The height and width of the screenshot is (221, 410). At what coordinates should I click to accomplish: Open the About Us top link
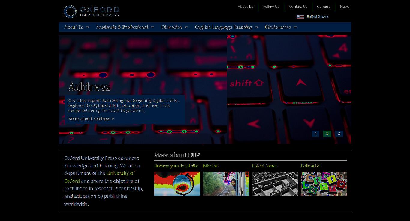245,6
